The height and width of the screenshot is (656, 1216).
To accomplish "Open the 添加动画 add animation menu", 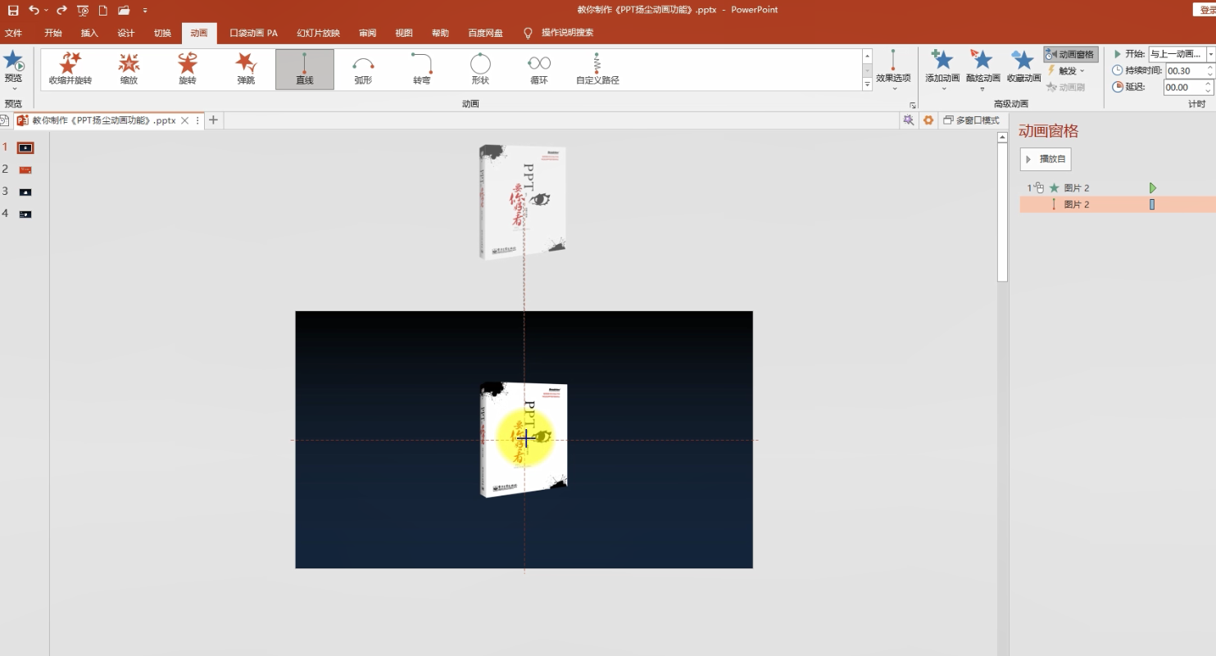I will point(942,69).
